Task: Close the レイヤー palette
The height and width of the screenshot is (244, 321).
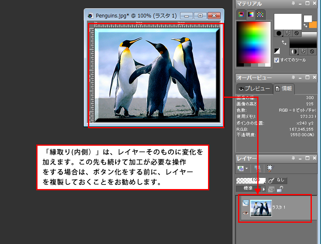Action: tap(314, 158)
